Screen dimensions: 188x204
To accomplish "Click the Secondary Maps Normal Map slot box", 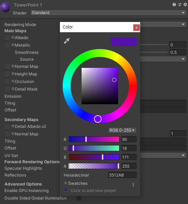I will [x=7, y=133].
